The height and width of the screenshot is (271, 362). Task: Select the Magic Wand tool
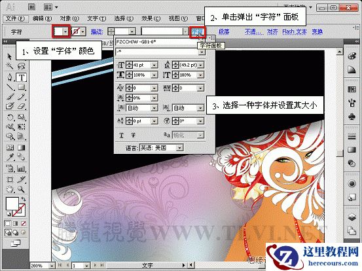coord(10,67)
